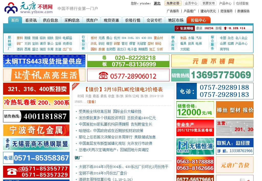Switch to the 供应信息 tab
The width and height of the screenshot is (262, 181).
pyautogui.click(x=50, y=20)
